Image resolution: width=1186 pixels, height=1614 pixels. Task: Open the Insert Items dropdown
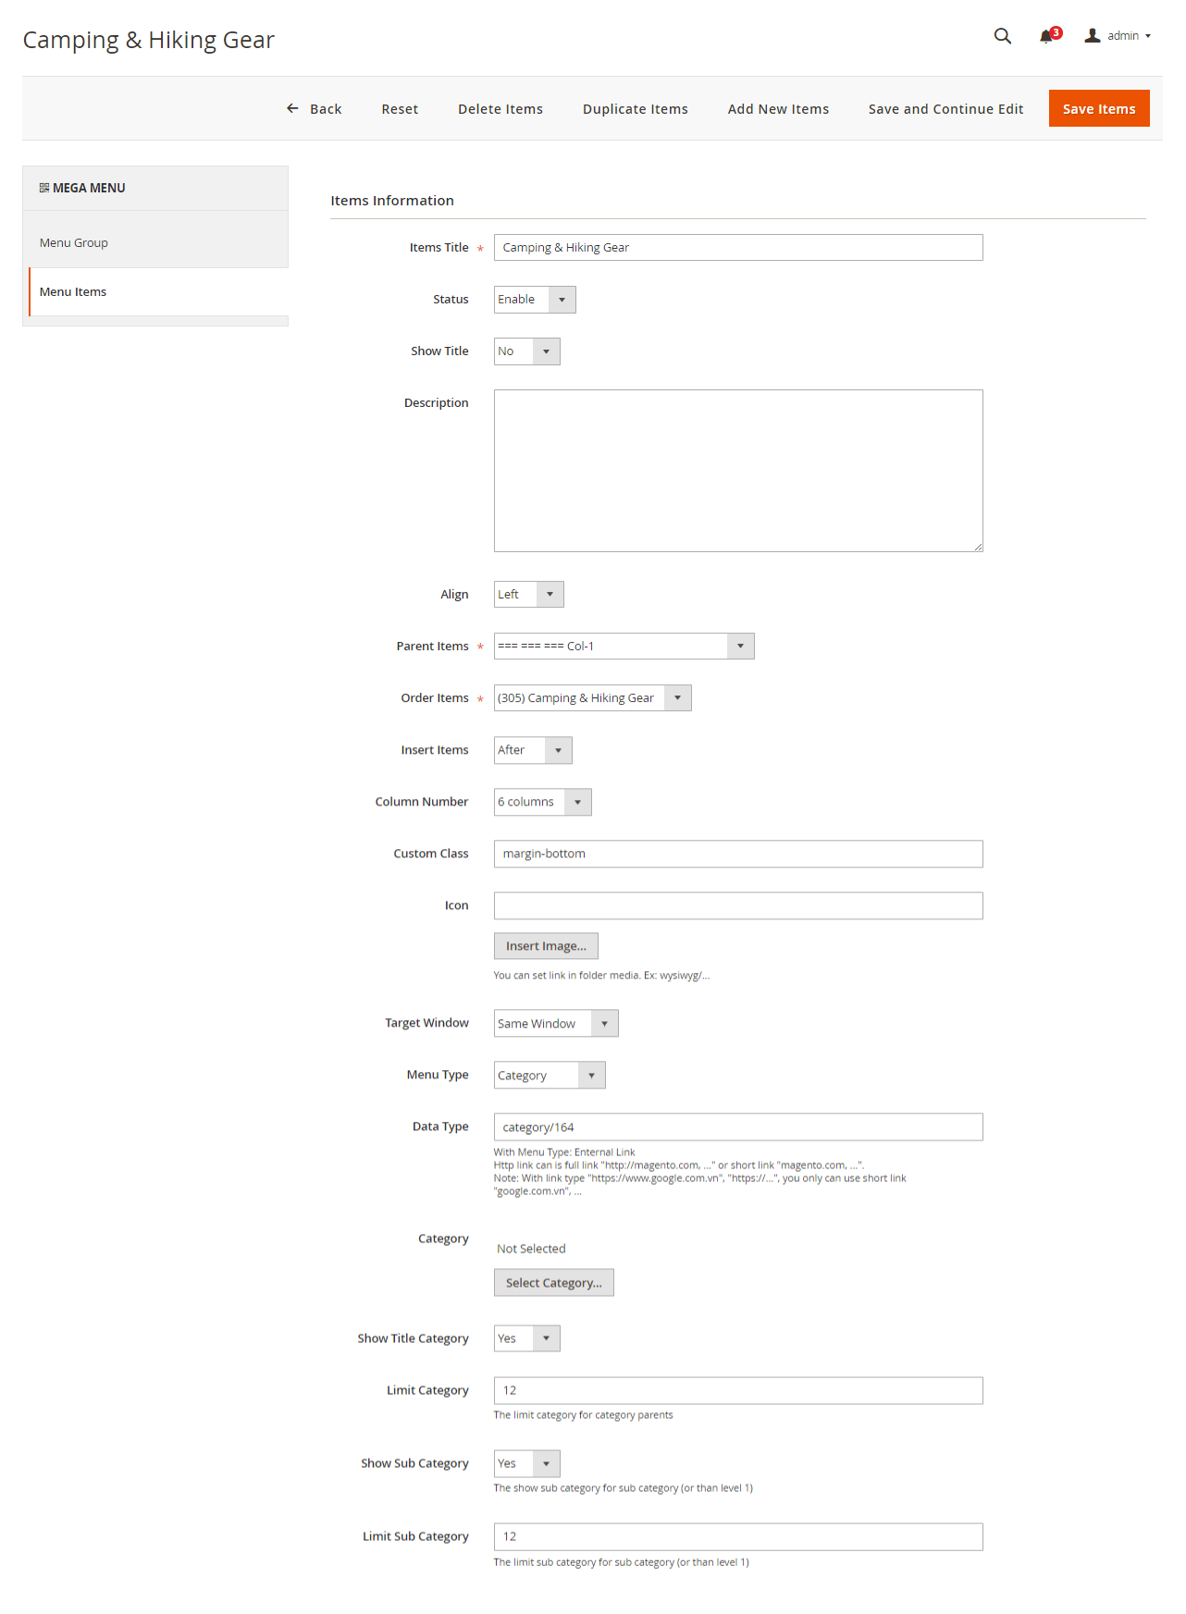pos(533,750)
